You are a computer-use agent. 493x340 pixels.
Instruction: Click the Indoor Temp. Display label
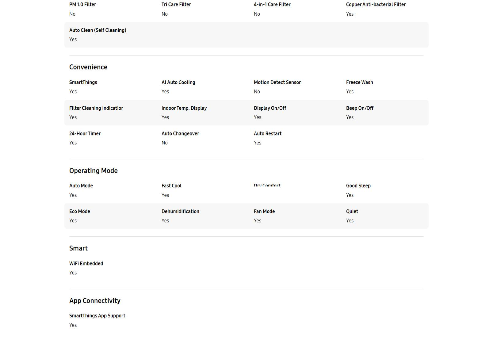click(x=184, y=108)
